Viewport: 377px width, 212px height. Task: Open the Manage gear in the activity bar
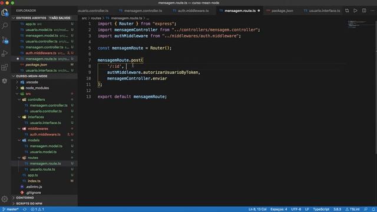[x=5, y=199]
